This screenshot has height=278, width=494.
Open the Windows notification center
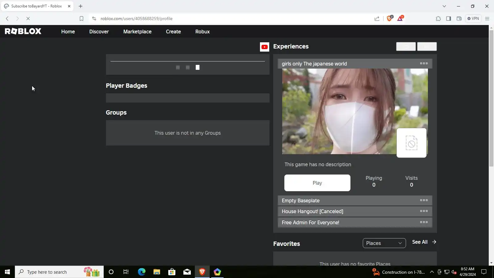pos(484,272)
